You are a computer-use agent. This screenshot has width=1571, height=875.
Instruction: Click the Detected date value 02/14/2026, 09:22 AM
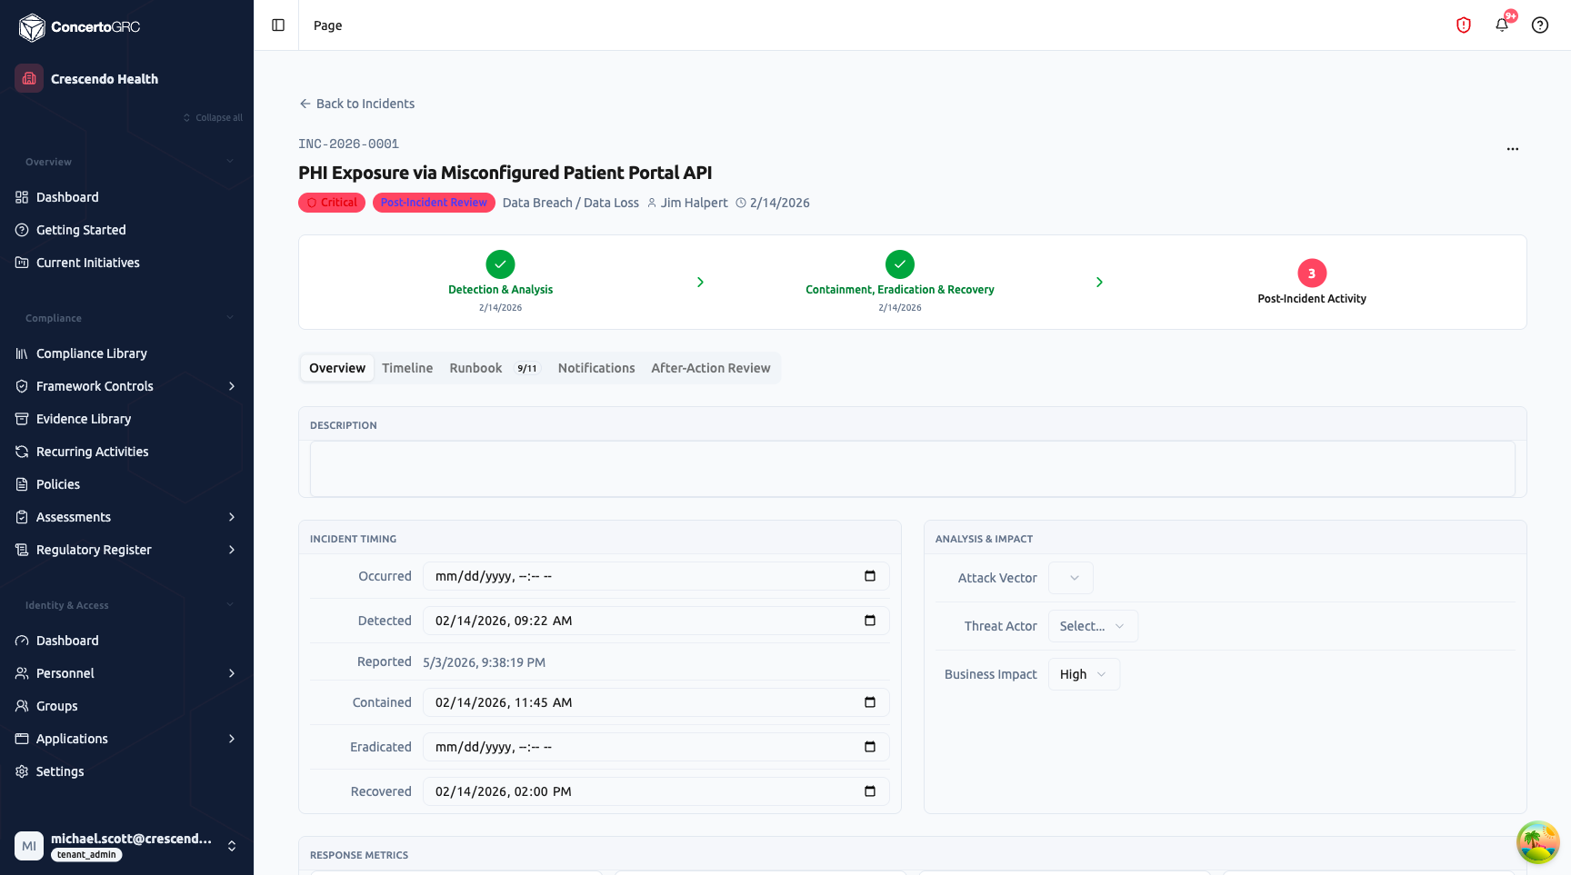[x=504, y=621]
